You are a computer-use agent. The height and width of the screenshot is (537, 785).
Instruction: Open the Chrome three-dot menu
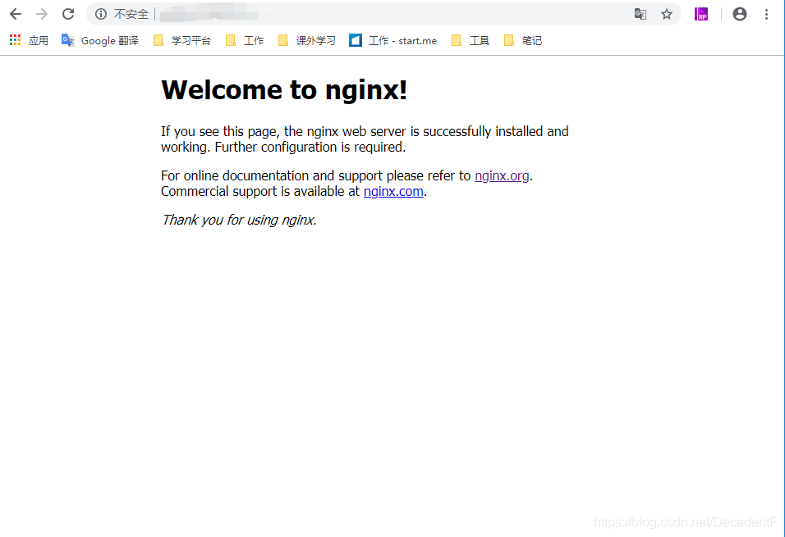[x=766, y=14]
